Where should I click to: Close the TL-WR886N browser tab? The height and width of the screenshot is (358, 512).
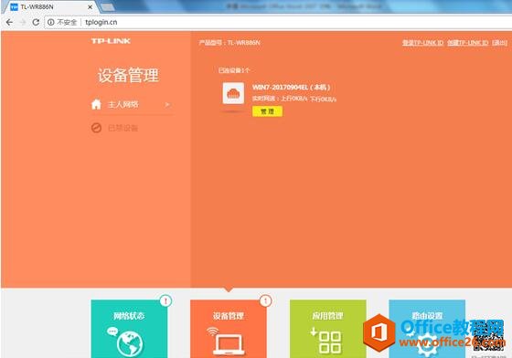click(91, 6)
